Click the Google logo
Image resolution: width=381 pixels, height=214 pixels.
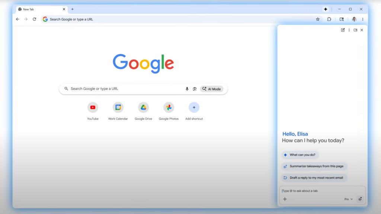(143, 63)
